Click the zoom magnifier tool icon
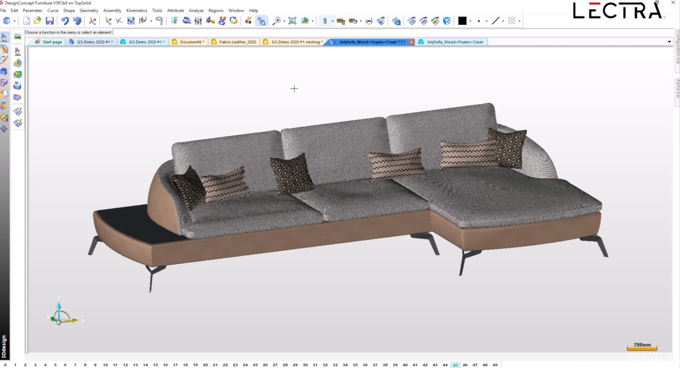This screenshot has height=368, width=680. click(276, 21)
